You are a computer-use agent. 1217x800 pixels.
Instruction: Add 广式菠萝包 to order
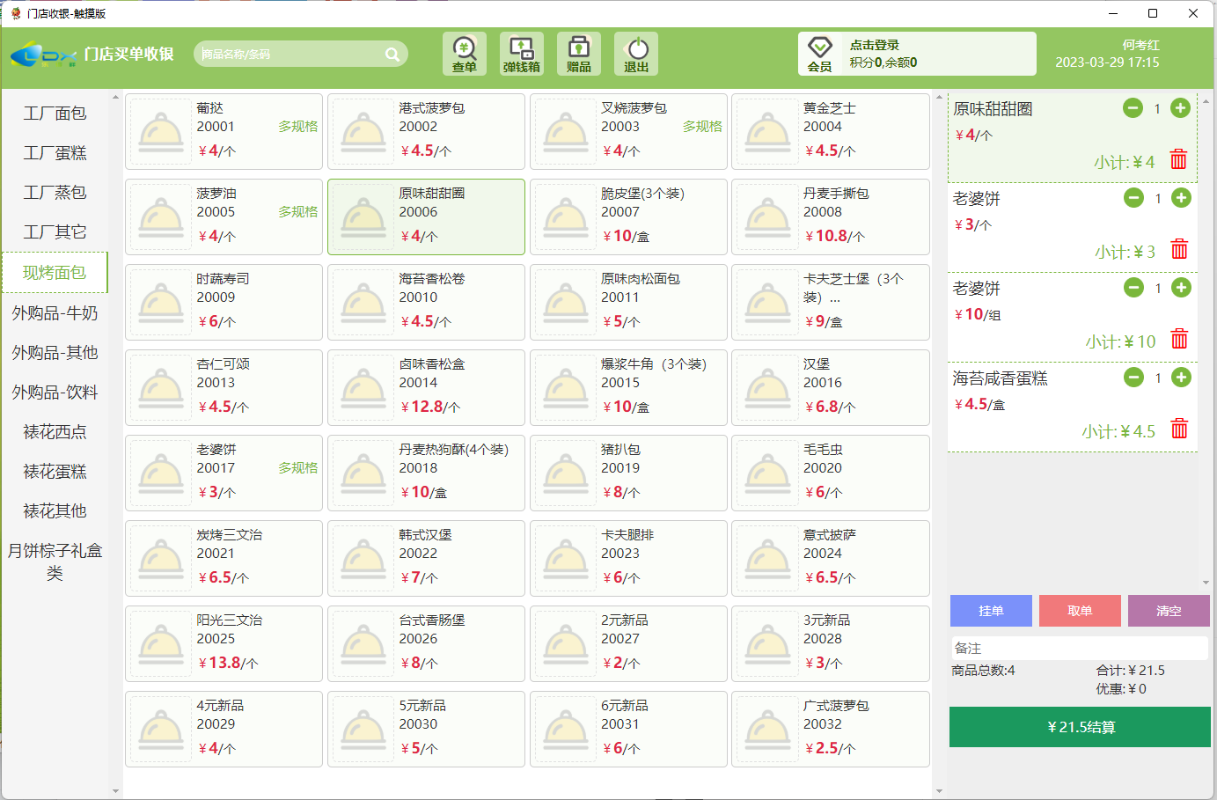point(831,729)
